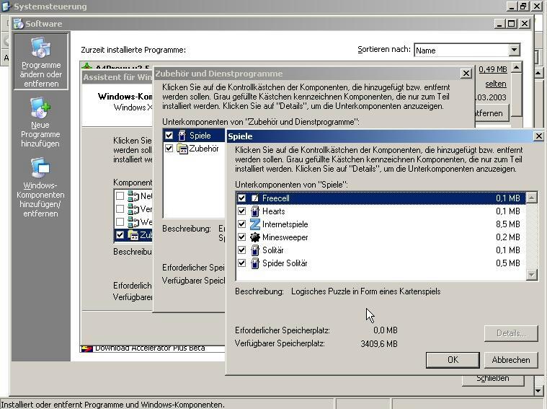547x409 pixels.
Task: Click the 8,5 MB size value
Action: click(x=508, y=224)
